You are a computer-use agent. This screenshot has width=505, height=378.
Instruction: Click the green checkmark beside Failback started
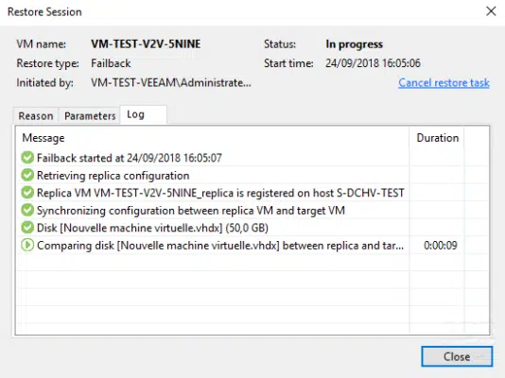point(27,158)
